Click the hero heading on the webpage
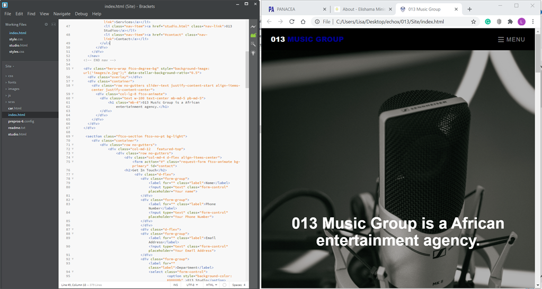Screen dimensions: 542x289 (398, 232)
